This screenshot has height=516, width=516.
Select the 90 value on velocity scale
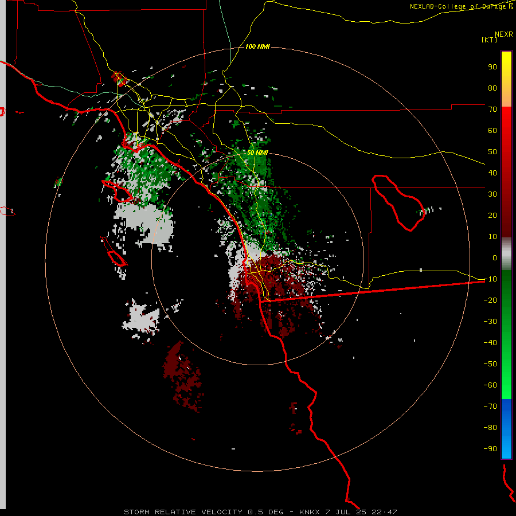click(x=492, y=67)
